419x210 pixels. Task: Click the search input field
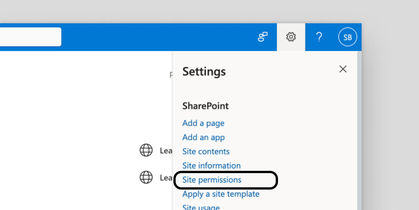coord(30,37)
